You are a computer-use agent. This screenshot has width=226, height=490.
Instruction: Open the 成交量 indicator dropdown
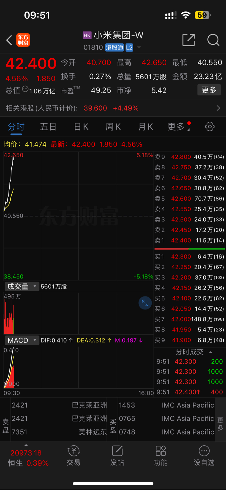[x=22, y=286]
